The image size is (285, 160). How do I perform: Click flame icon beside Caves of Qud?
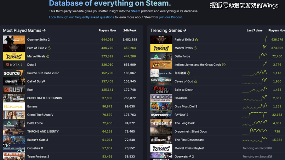(195, 81)
